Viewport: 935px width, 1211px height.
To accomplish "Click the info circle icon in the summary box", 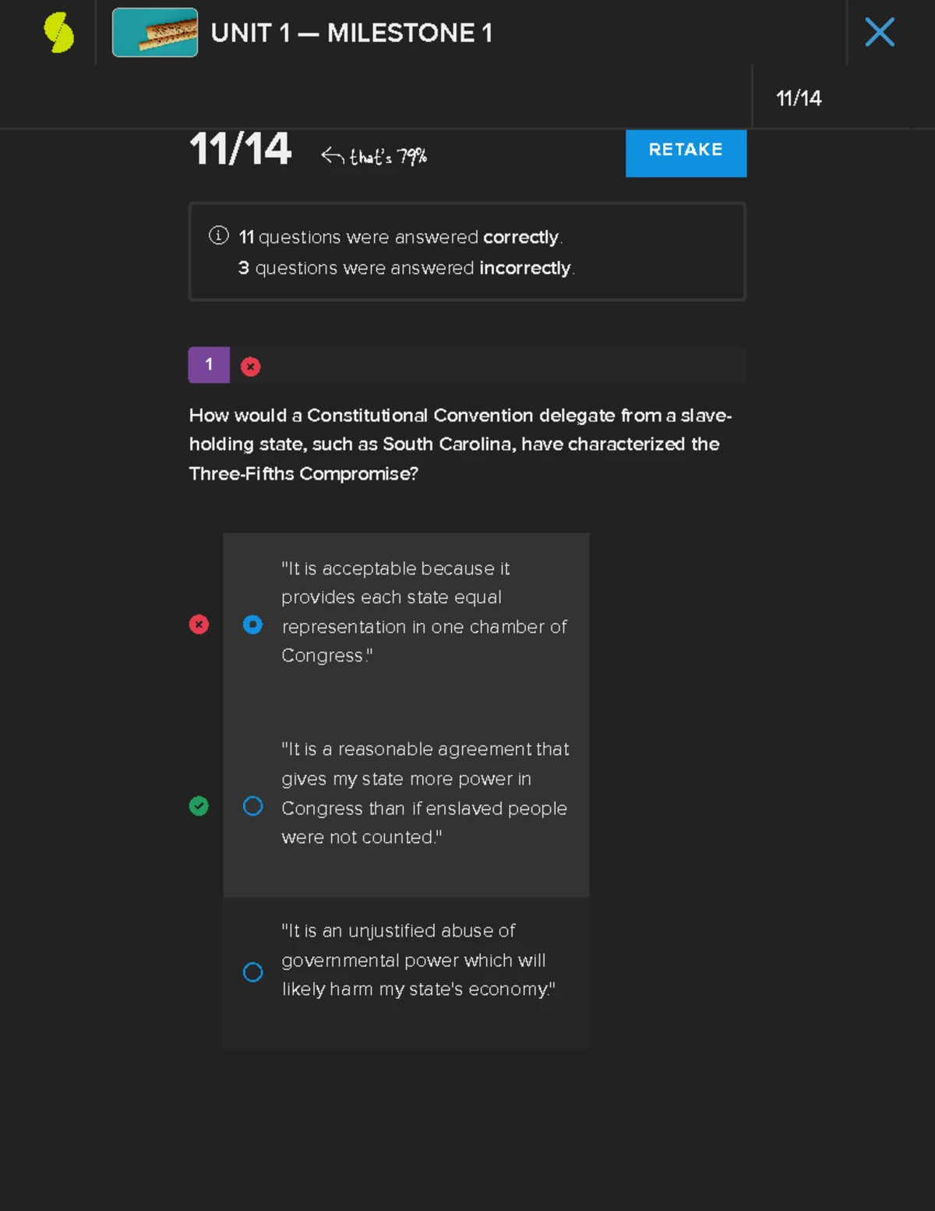I will tap(217, 234).
